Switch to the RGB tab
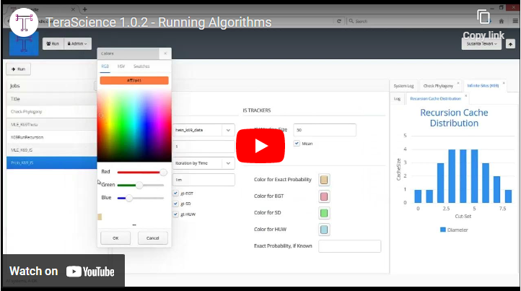Screen dimensions: 521x291 pos(105,66)
